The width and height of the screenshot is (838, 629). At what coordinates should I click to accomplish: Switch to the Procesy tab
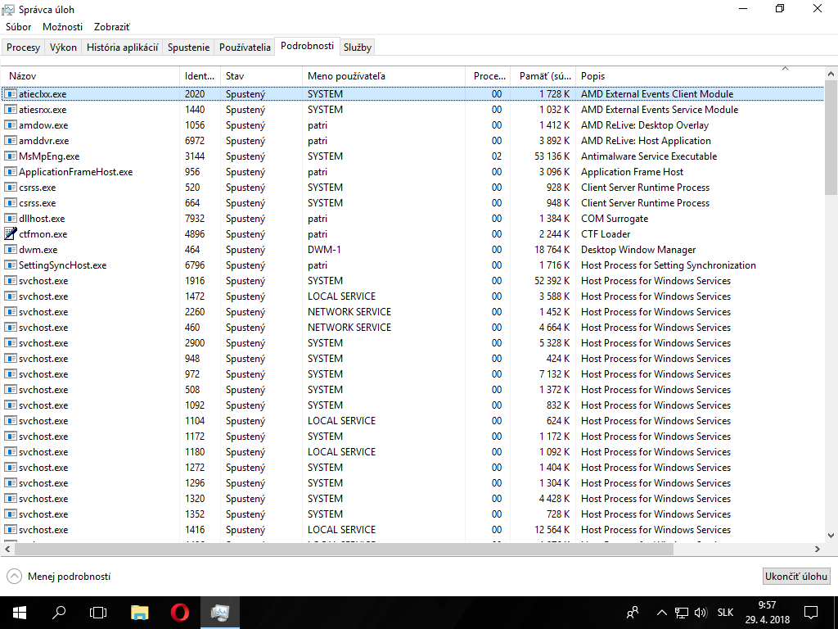tap(23, 47)
